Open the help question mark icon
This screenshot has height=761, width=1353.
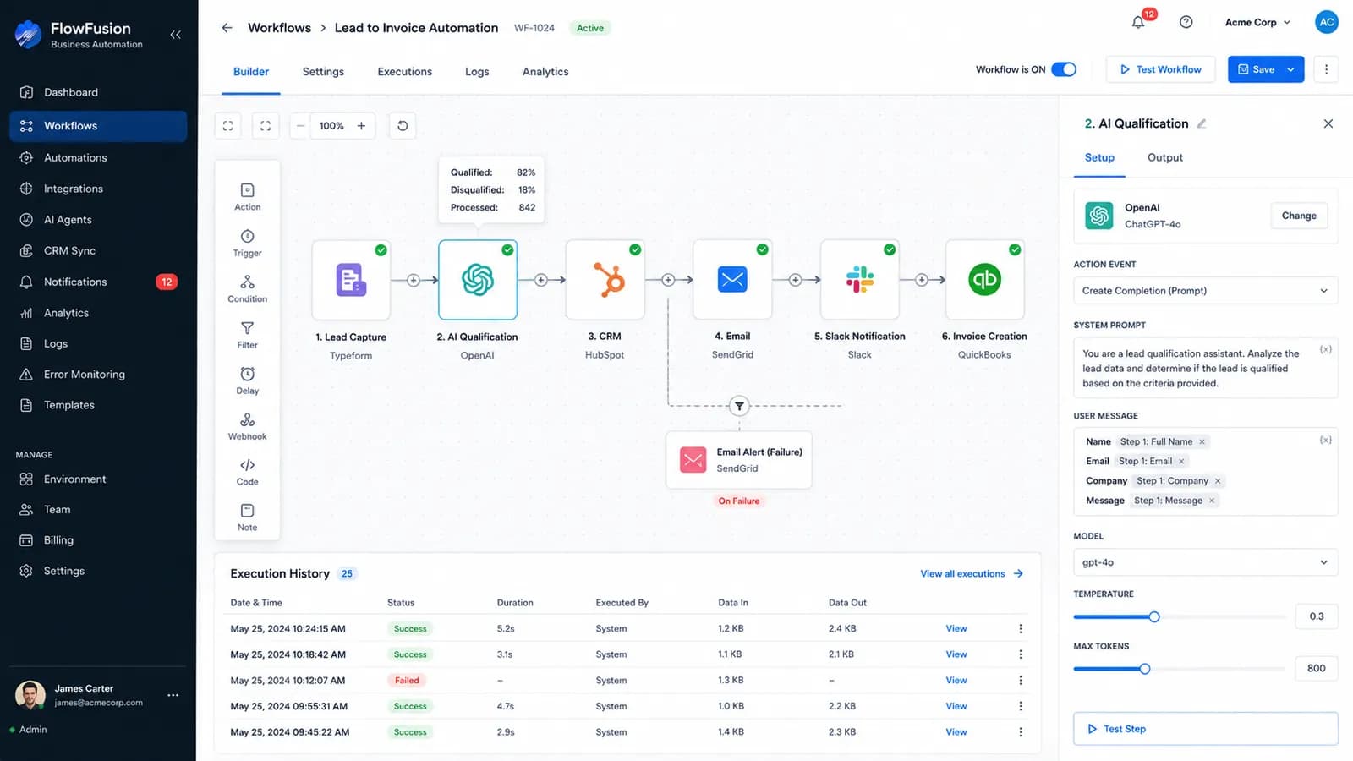[1186, 23]
